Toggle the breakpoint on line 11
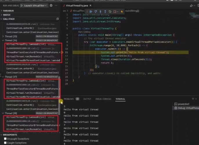The width and height of the screenshot is (199, 145). tap(62, 52)
